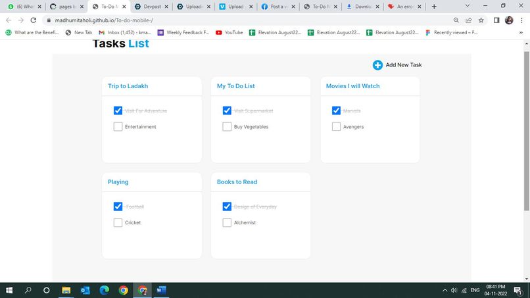Image resolution: width=530 pixels, height=298 pixels.
Task: Go back with the browser back arrow
Action: (9, 20)
